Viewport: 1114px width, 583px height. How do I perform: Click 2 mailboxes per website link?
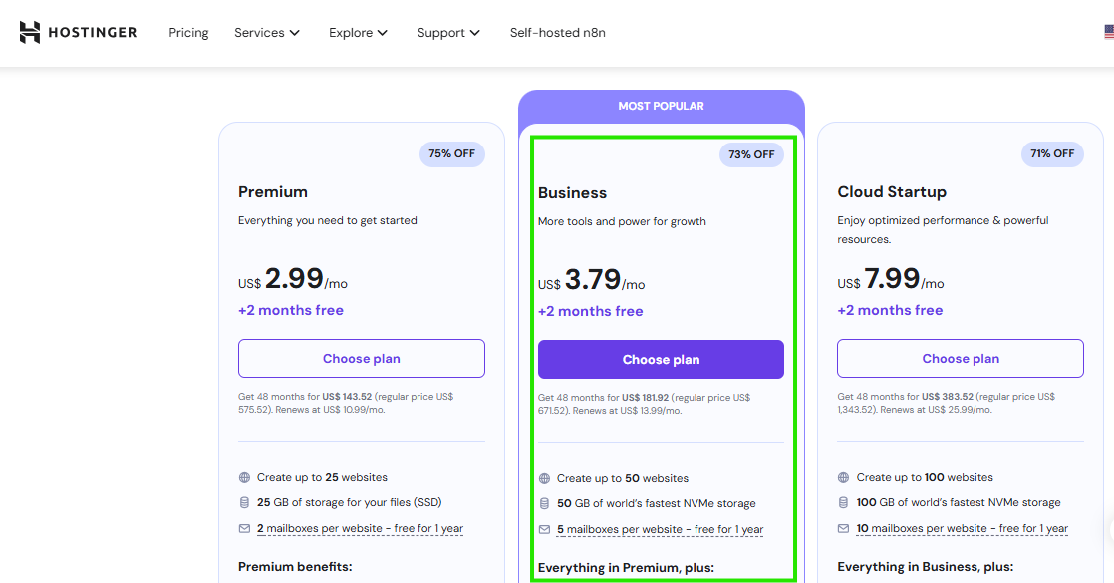point(360,529)
